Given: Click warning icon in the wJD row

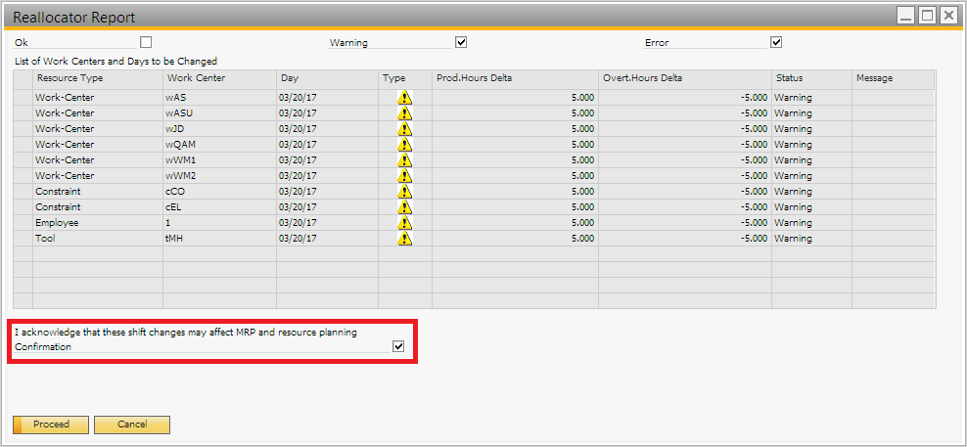Looking at the screenshot, I should 404,129.
